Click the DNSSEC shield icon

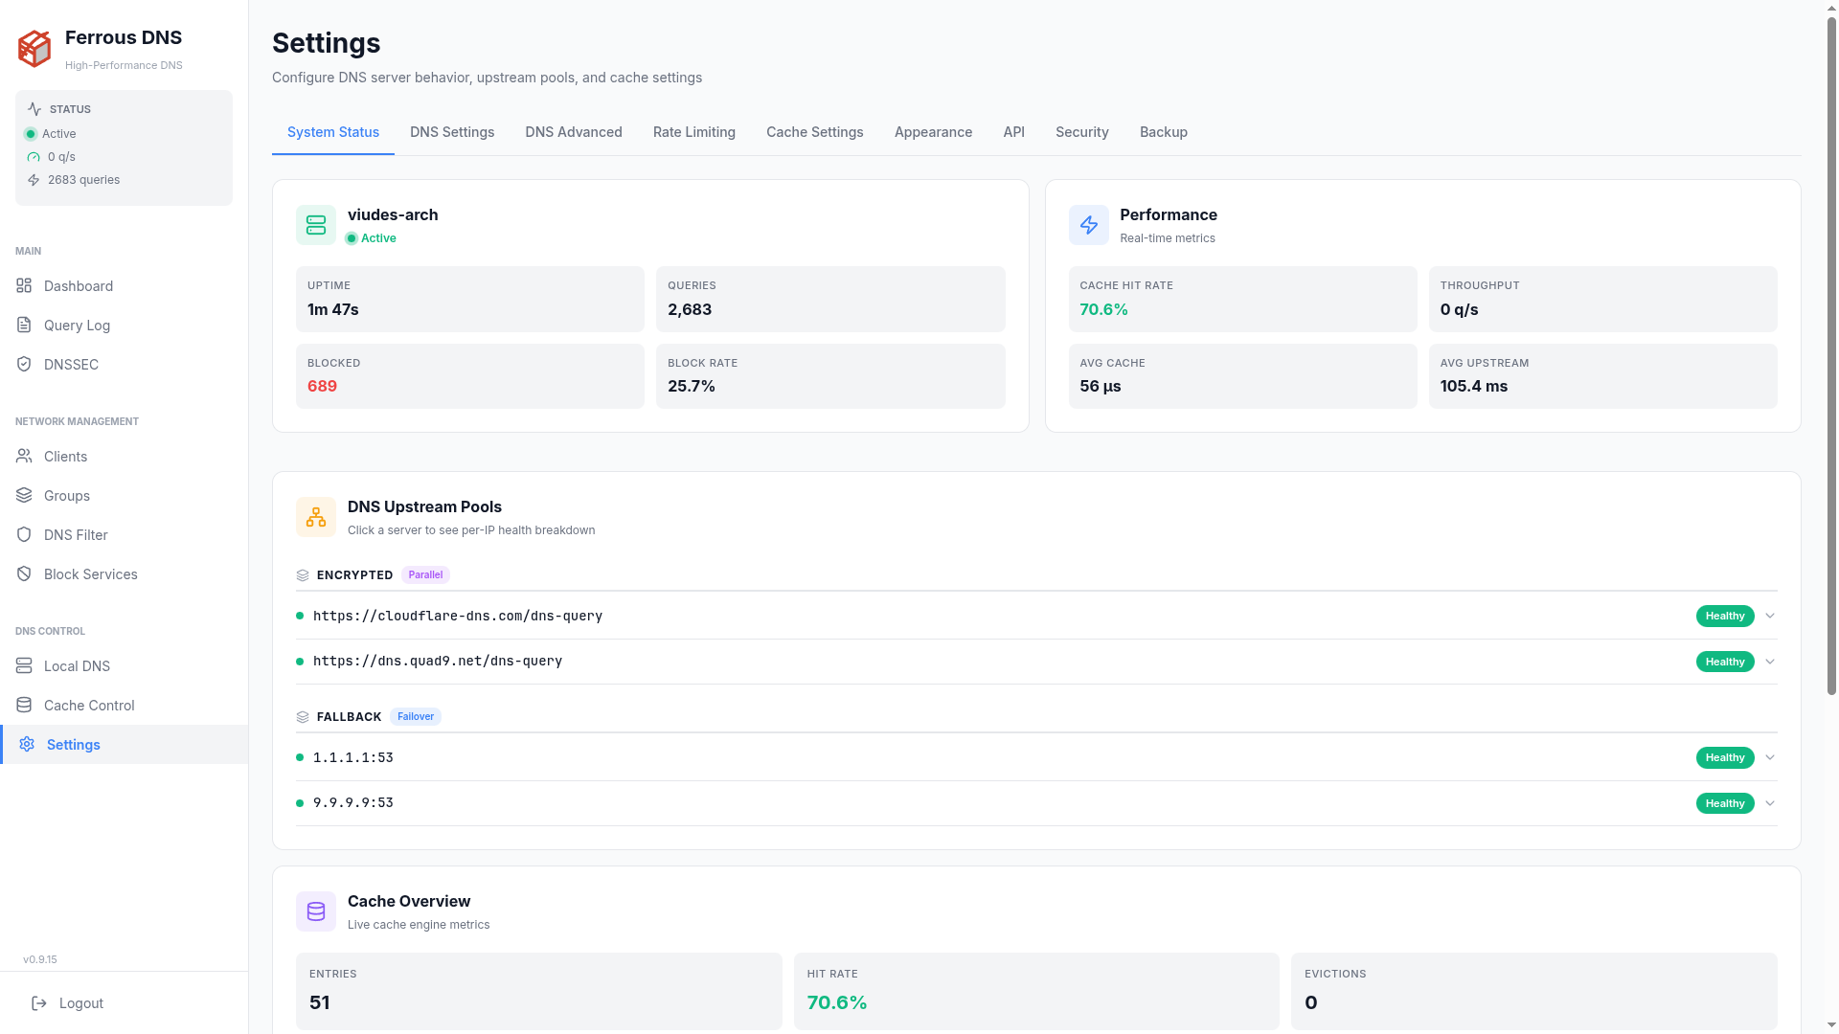(x=24, y=364)
